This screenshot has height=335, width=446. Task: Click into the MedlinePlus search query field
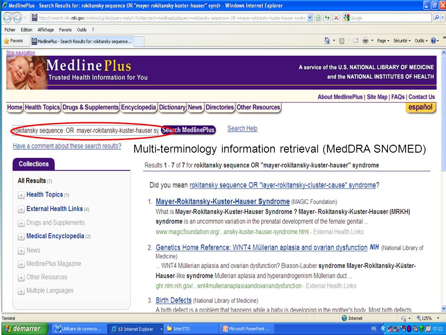click(x=85, y=130)
